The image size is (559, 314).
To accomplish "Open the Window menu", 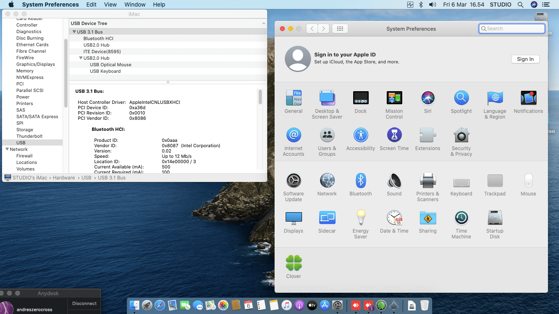I will [135, 4].
